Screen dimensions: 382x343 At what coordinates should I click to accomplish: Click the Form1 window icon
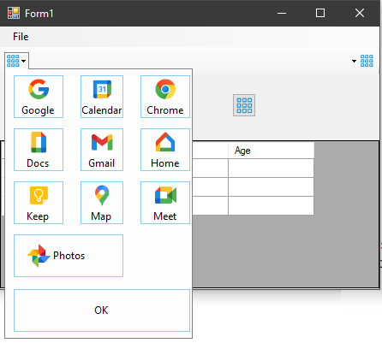14,13
